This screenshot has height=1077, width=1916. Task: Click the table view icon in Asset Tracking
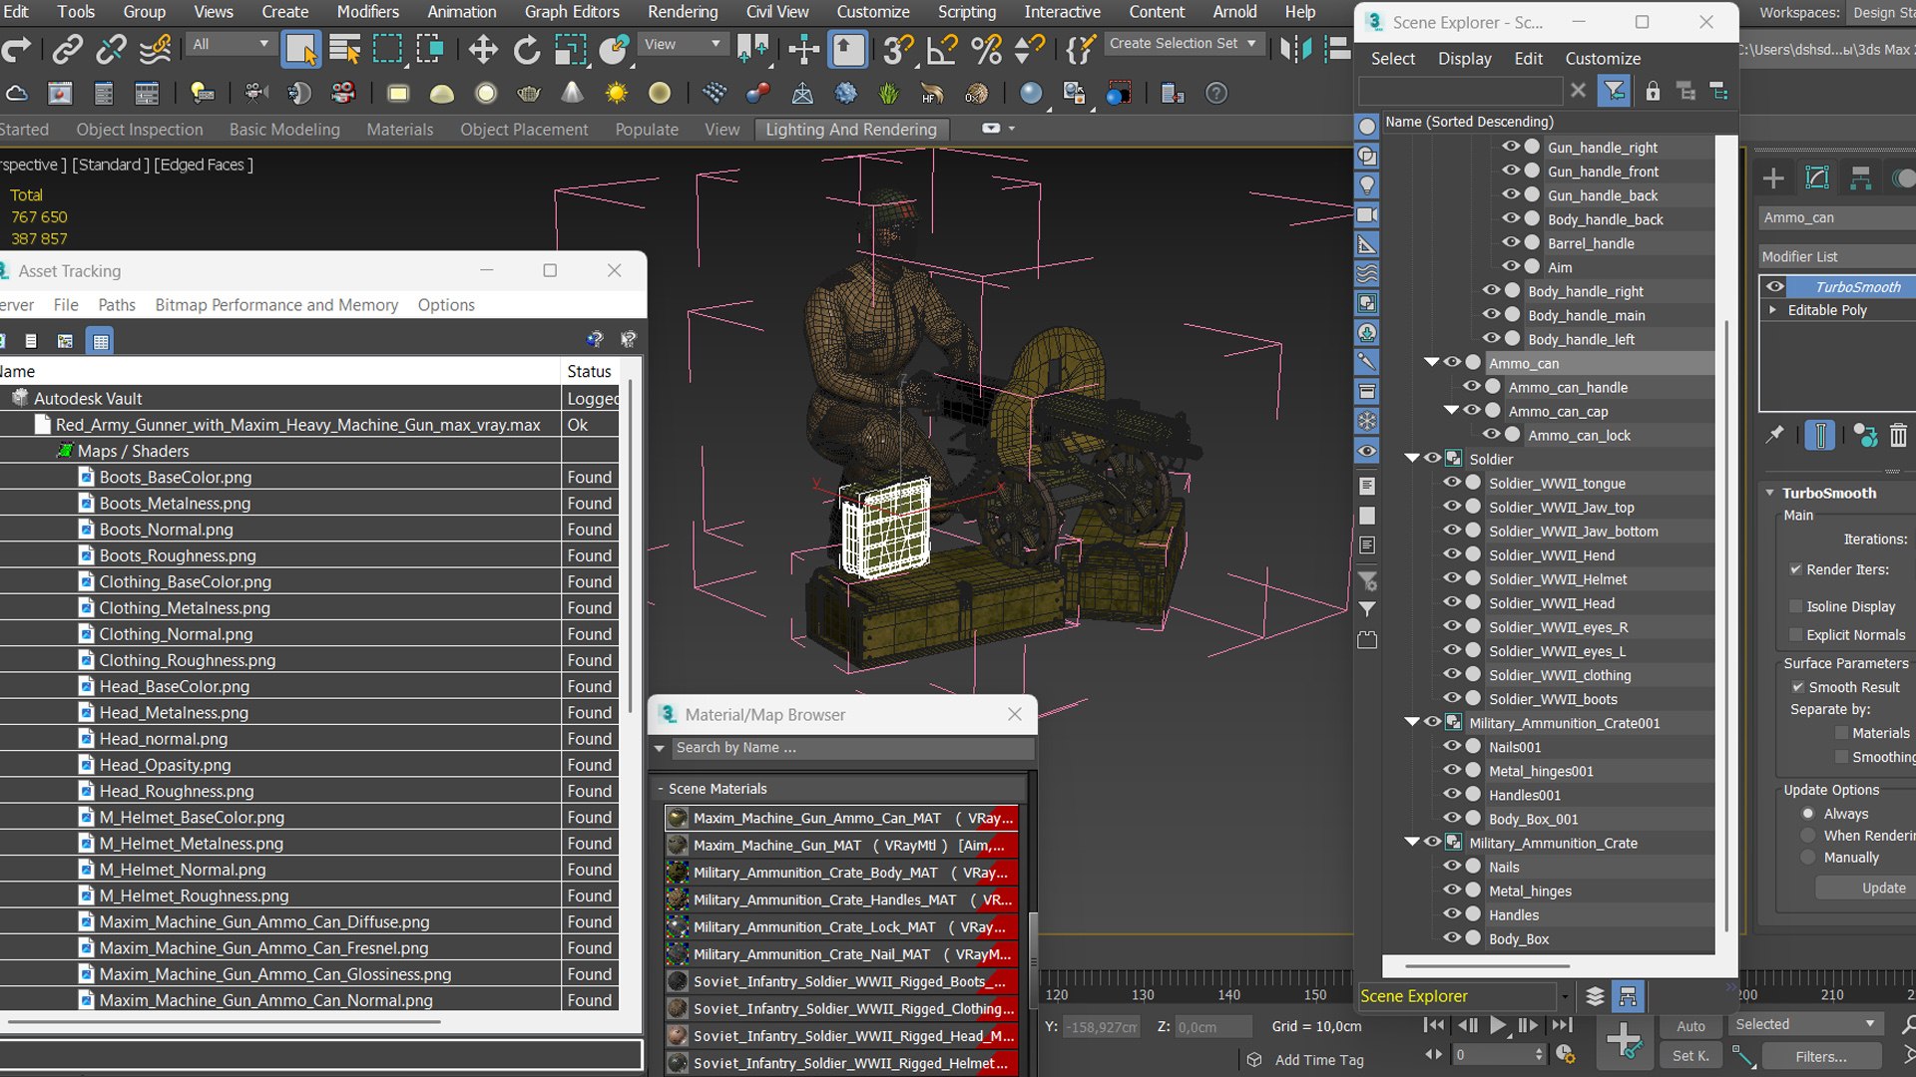101,341
